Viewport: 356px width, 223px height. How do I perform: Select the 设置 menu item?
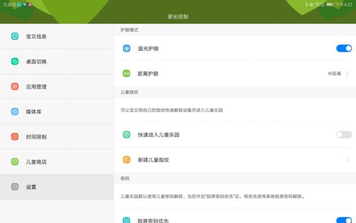point(57,187)
